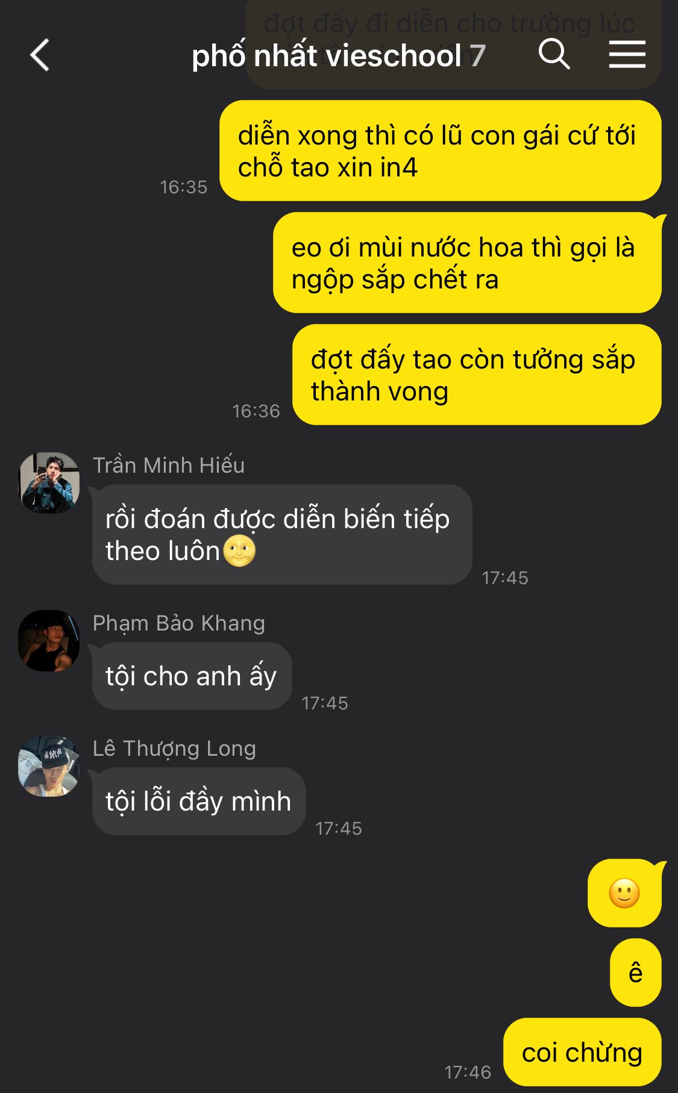Select the 'tội cho anh ấy' message
678x1093 pixels.
(192, 676)
